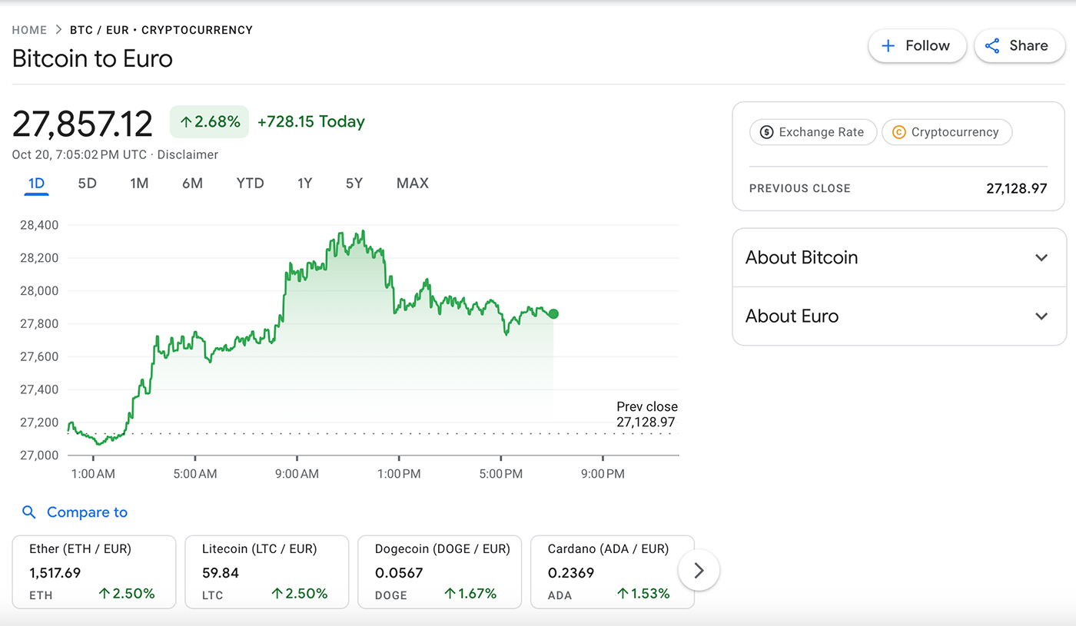Screen dimensions: 1076x626
Task: Select the 1Y time range tab
Action: tap(305, 184)
